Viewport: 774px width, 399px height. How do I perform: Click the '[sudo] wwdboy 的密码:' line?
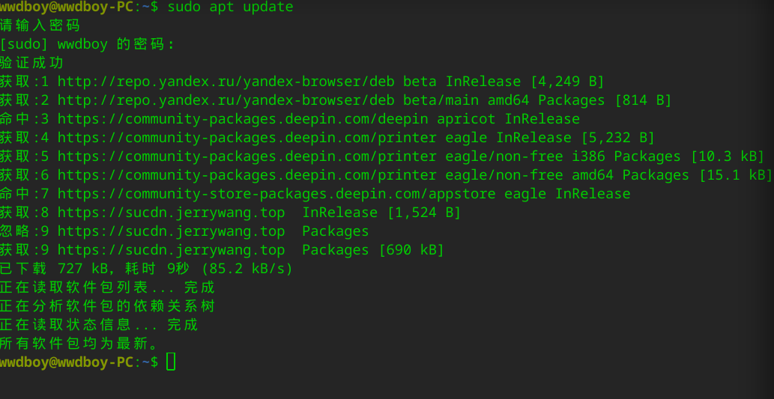(x=87, y=44)
